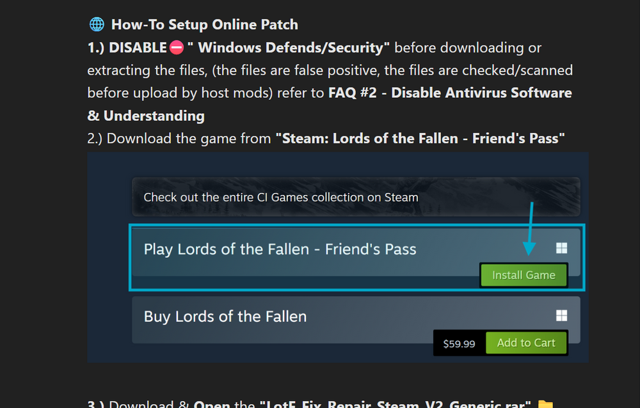Select the Play Lords of the Fallen - Friend's Pass title
The height and width of the screenshot is (408, 640).
click(280, 249)
